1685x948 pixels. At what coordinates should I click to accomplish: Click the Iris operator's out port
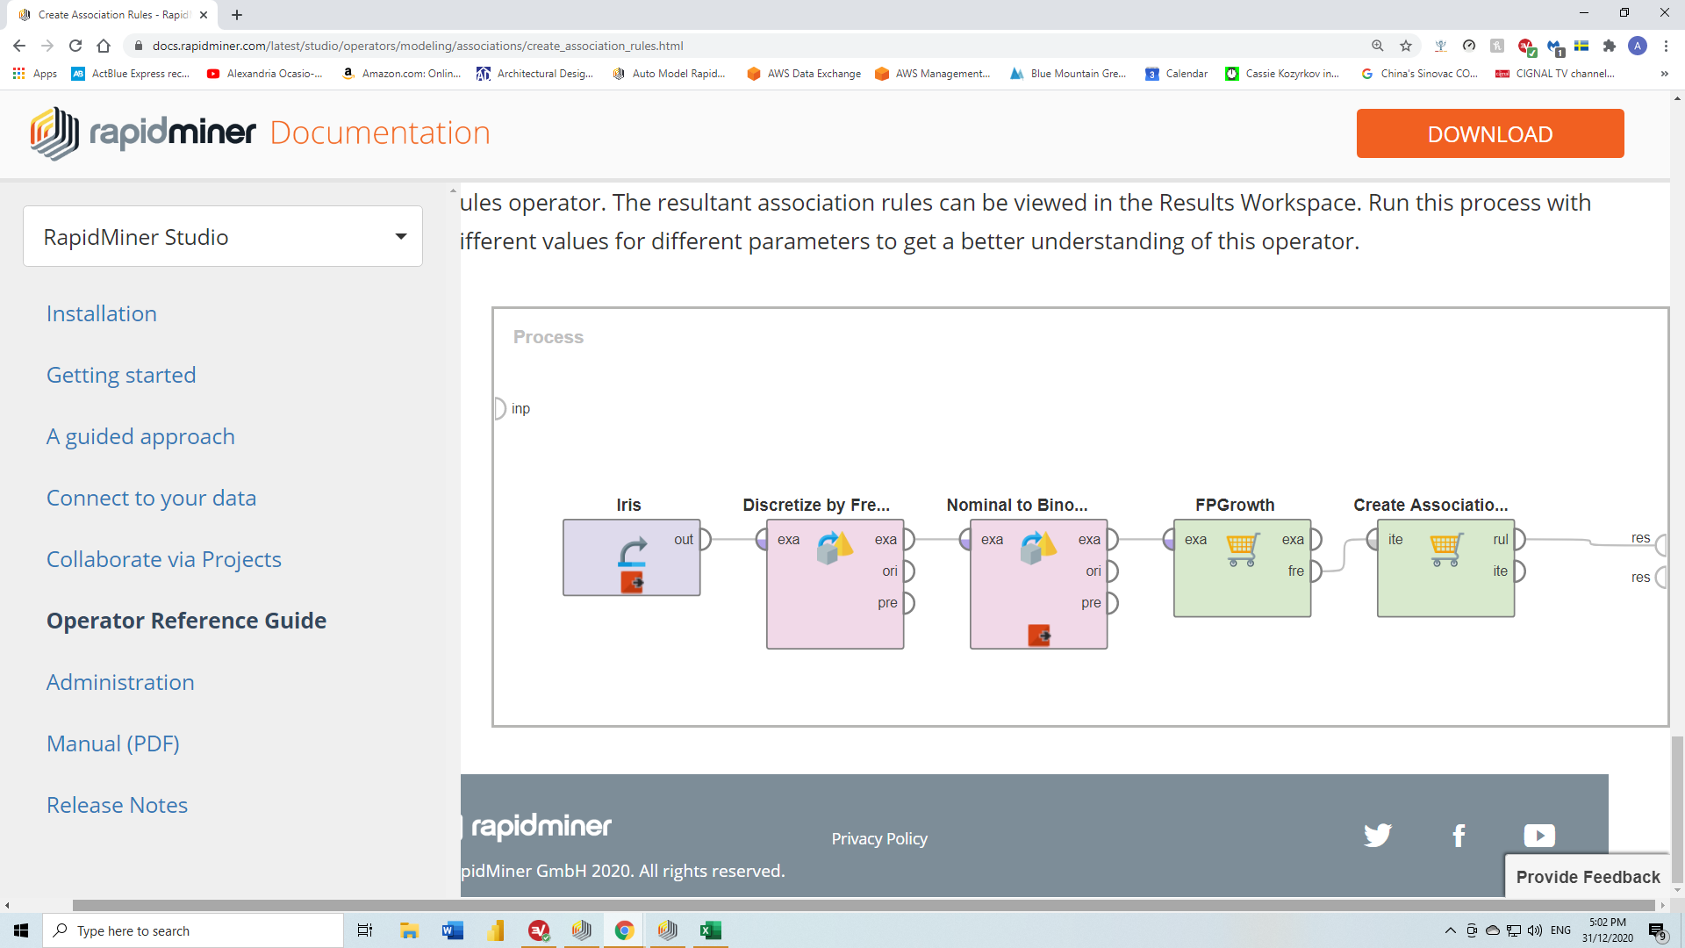coord(704,539)
